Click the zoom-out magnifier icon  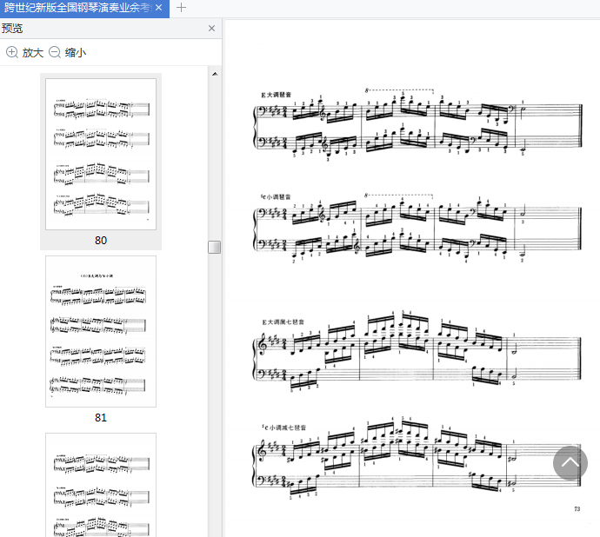click(x=55, y=52)
